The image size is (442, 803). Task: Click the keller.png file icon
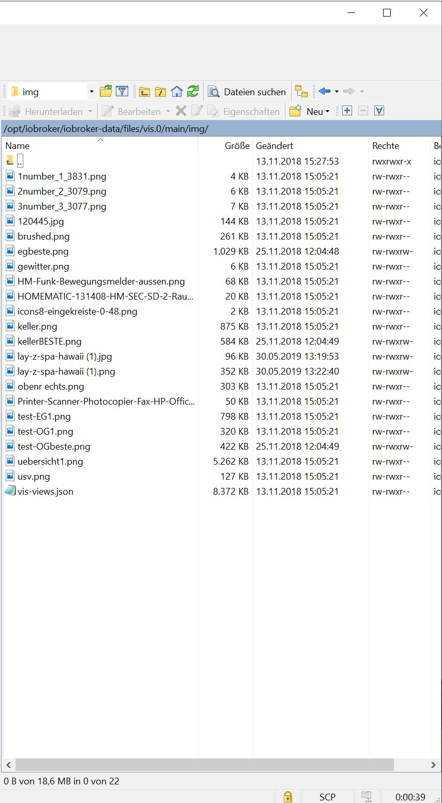click(x=10, y=326)
